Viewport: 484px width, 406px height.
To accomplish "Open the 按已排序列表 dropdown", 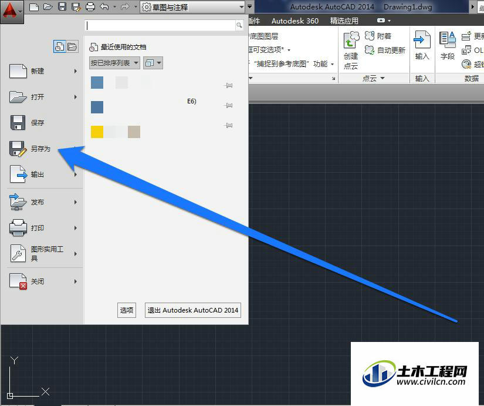I will (x=114, y=63).
